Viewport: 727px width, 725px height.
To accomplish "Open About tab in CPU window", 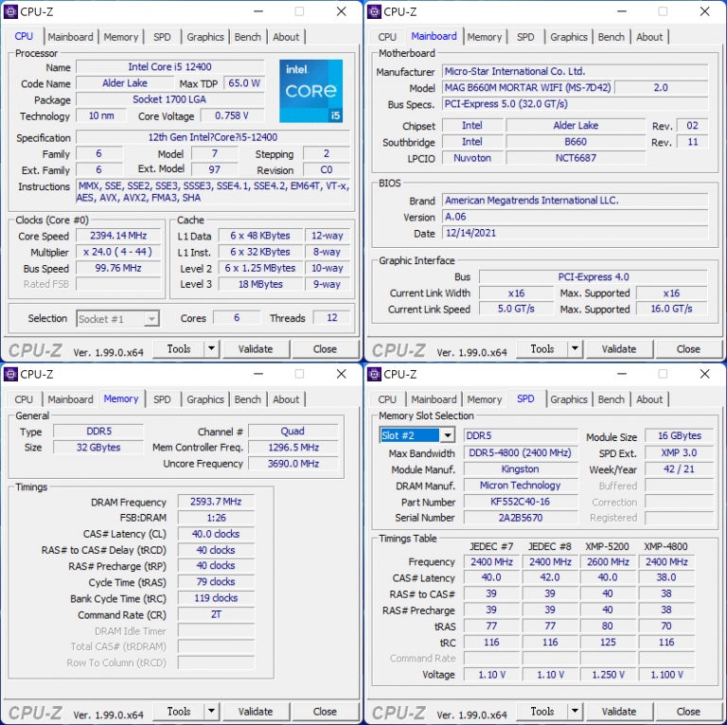I will tap(286, 37).
